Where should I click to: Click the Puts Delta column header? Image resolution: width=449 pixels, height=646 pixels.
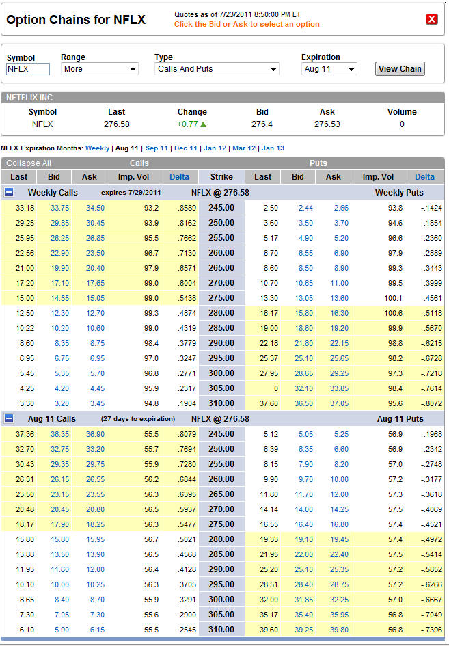(x=424, y=176)
